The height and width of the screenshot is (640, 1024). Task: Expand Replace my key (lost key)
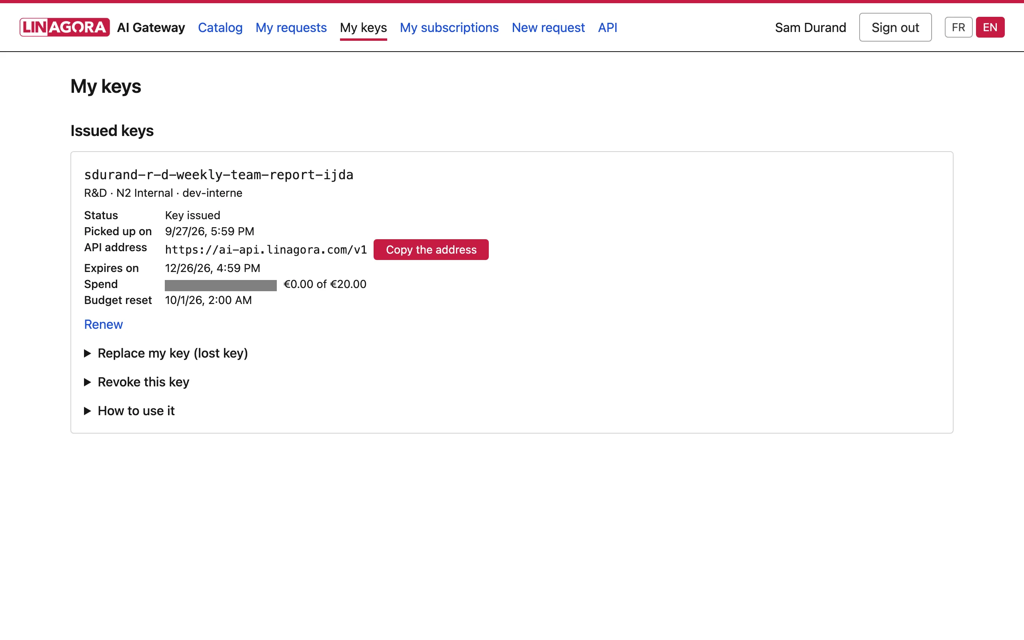[166, 353]
